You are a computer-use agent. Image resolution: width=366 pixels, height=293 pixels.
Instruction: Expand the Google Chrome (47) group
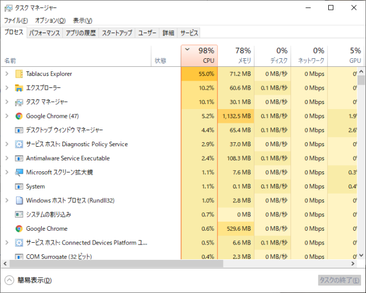click(7, 116)
